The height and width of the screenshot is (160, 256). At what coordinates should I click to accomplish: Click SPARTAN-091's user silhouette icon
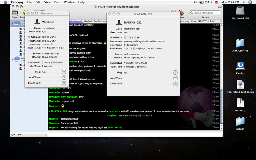click(x=119, y=22)
